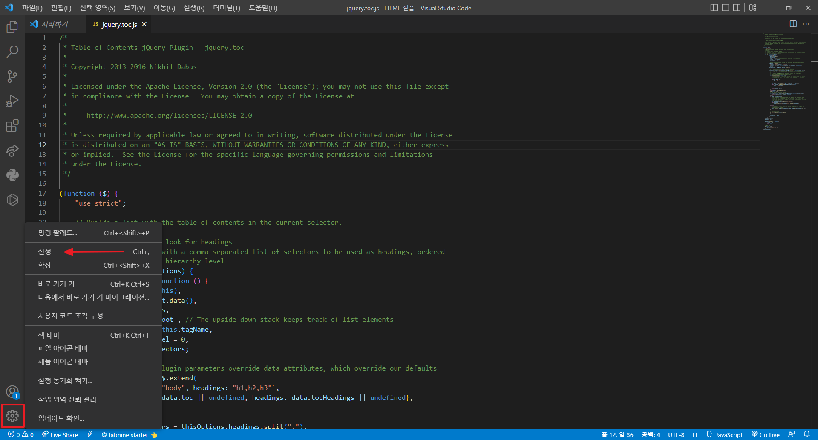The width and height of the screenshot is (818, 440).
Task: Click line and column position 줄 12, 열 36
Action: [617, 434]
